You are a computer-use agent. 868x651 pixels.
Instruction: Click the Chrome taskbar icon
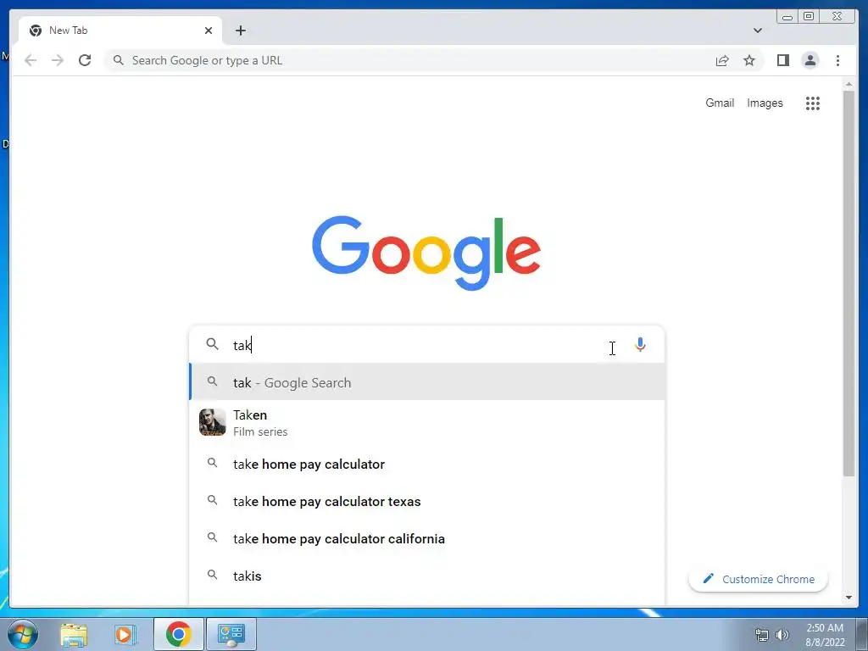(178, 634)
